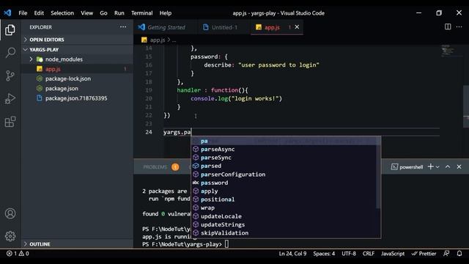This screenshot has width=469, height=264.
Task: Open the Manage gear icon
Action: point(10,236)
